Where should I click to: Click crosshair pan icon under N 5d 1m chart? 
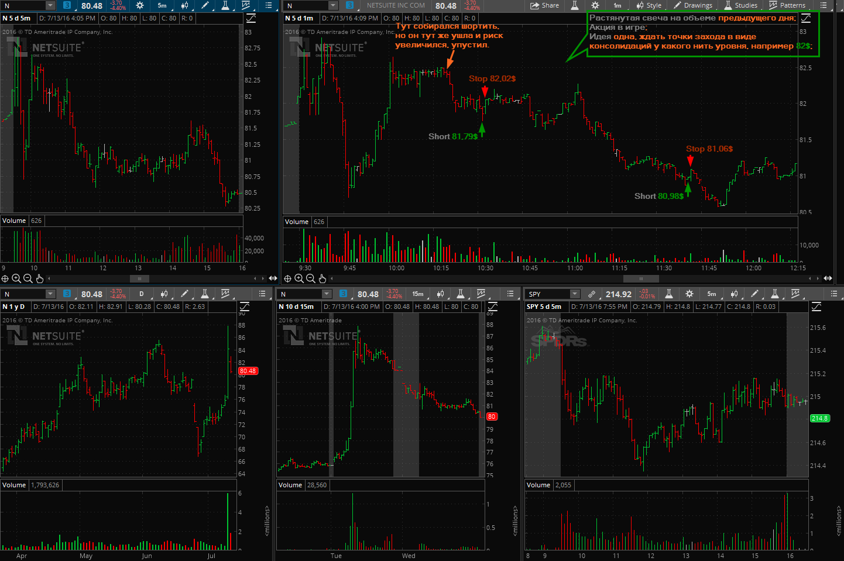pyautogui.click(x=287, y=278)
